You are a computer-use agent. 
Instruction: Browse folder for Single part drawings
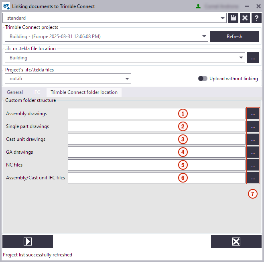point(253,126)
